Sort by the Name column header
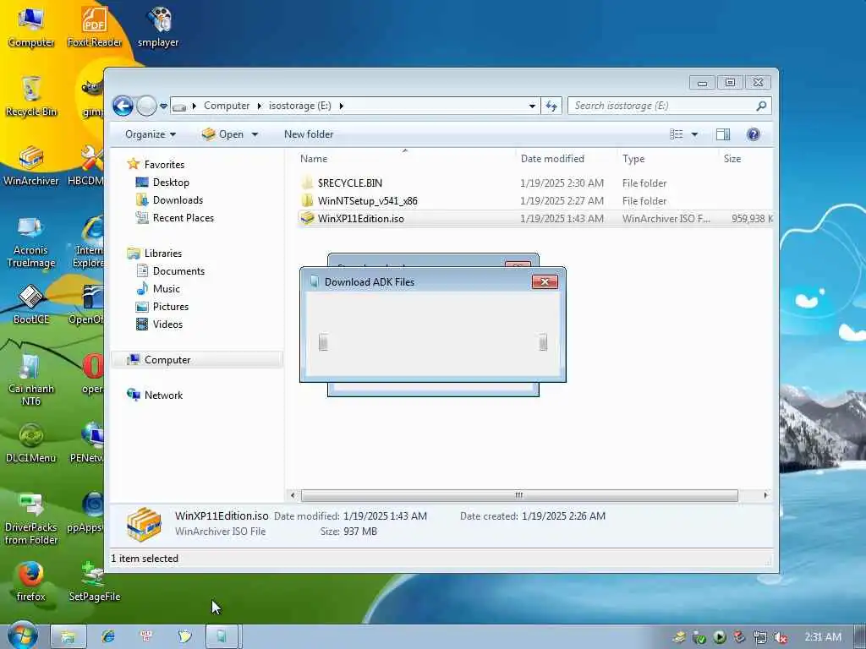Image resolution: width=866 pixels, height=649 pixels. 405,158
